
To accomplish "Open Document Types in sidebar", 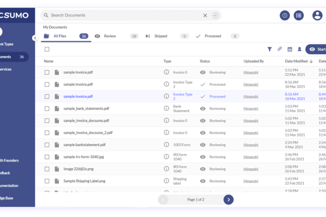I will 7,44.
